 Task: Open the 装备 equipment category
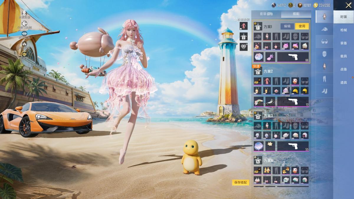(344, 43)
